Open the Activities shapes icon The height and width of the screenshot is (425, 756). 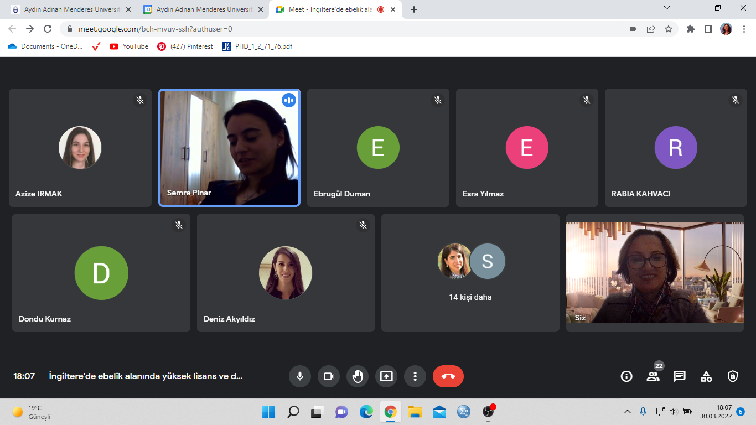(706, 376)
